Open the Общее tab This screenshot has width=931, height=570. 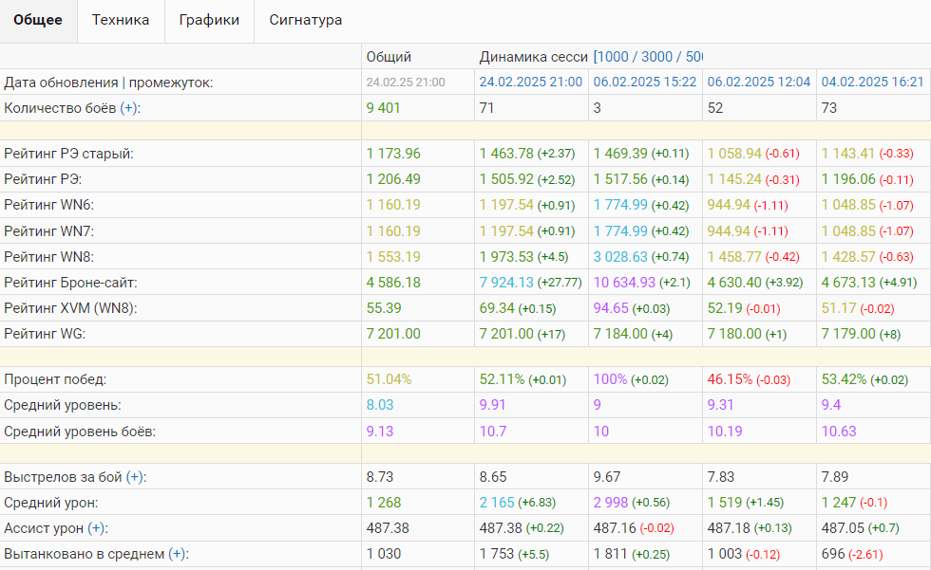point(38,20)
